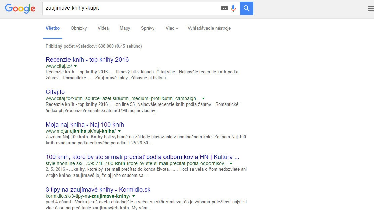Start voice search with microphone icon

coord(233,8)
